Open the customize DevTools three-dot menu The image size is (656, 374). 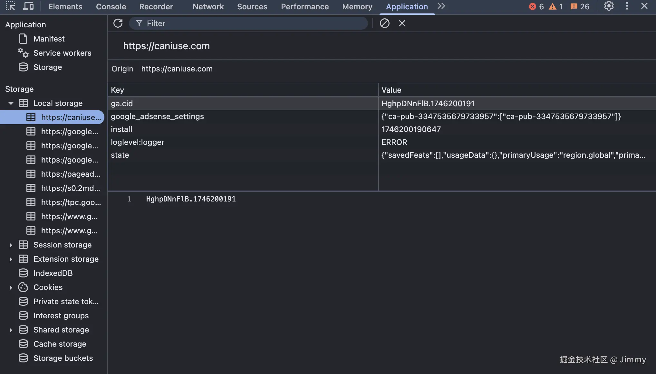click(627, 6)
